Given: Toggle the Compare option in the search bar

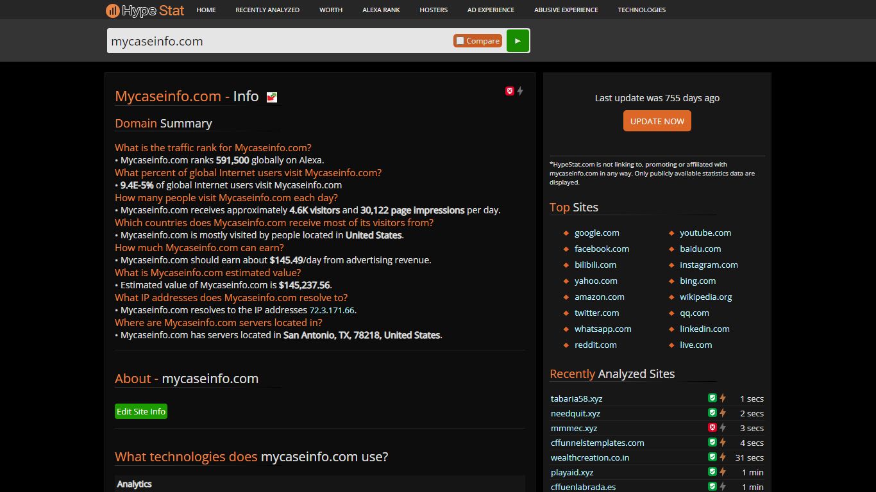Looking at the screenshot, I should coord(477,40).
